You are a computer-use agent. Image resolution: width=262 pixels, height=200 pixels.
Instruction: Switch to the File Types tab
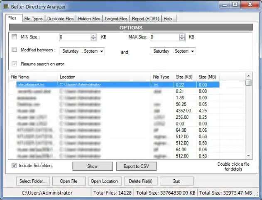pyautogui.click(x=33, y=19)
